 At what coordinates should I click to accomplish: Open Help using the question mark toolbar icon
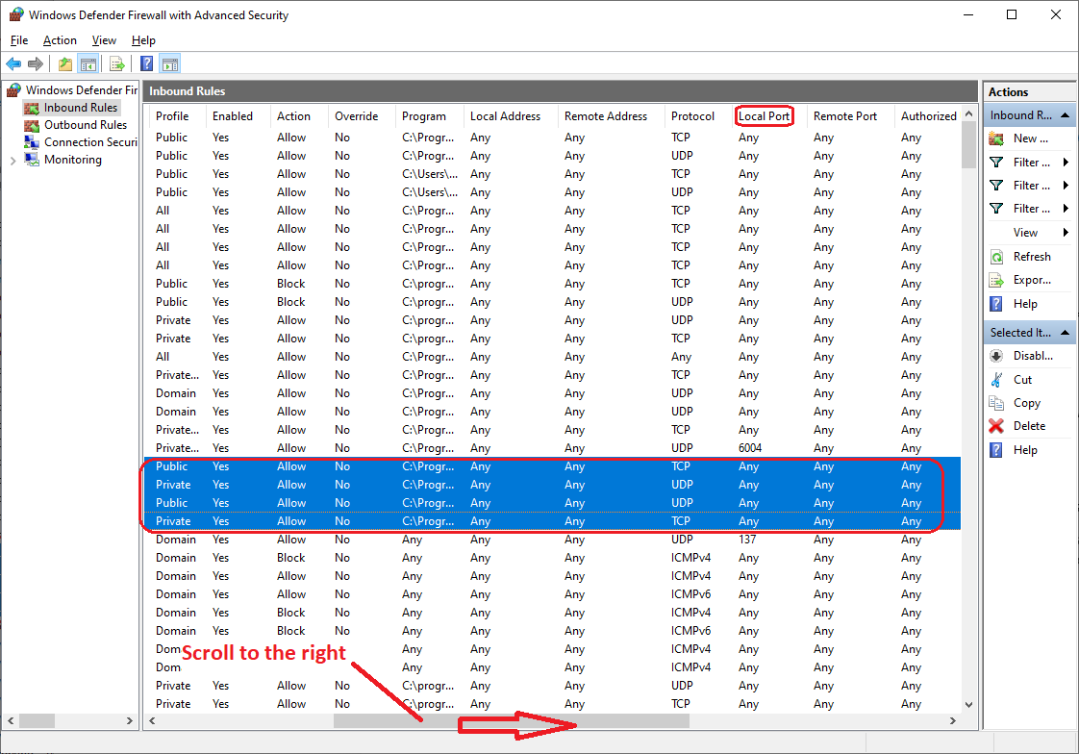pyautogui.click(x=144, y=63)
